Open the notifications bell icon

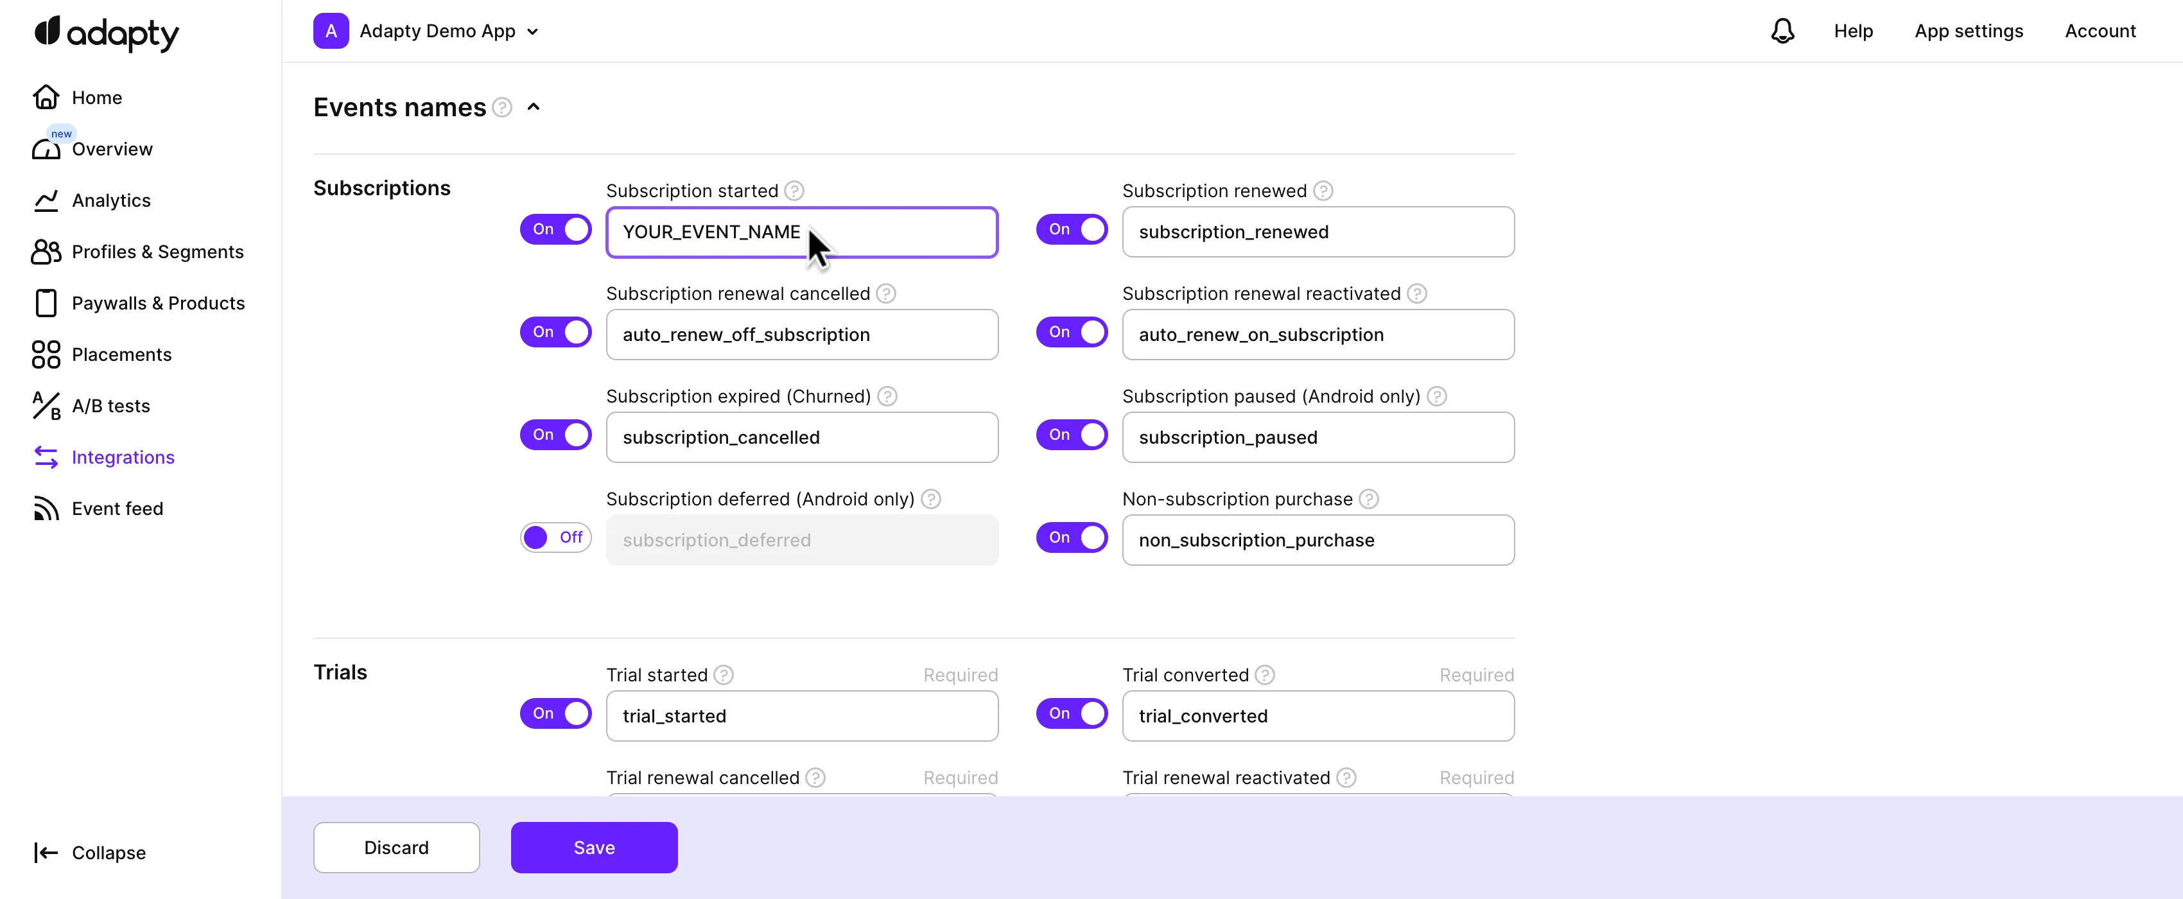point(1783,31)
